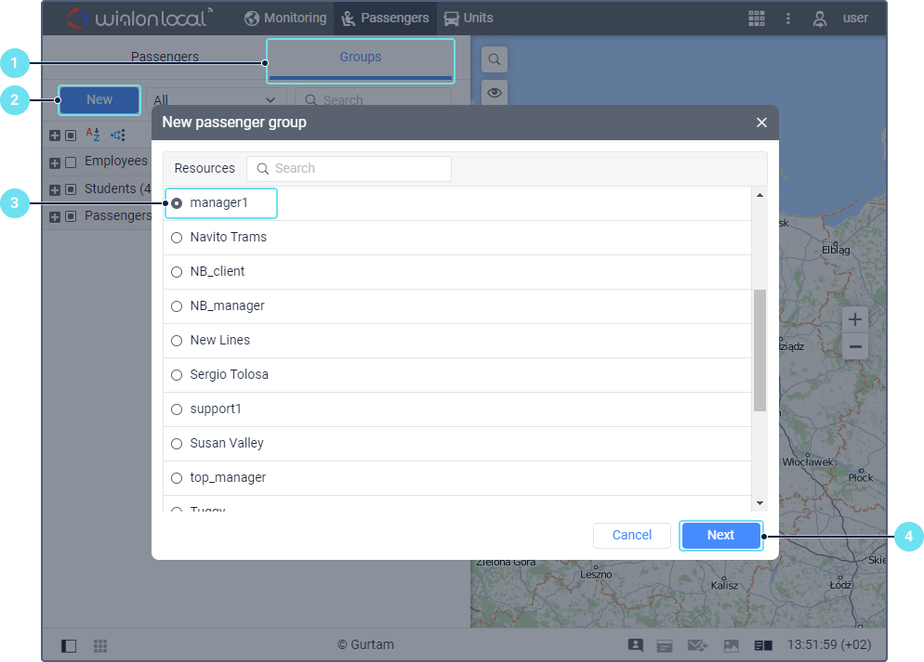Expand the Employees group tree
The width and height of the screenshot is (924, 662).
55,163
